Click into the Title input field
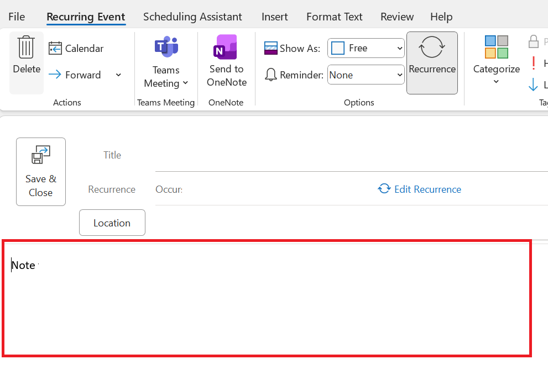 (351, 155)
